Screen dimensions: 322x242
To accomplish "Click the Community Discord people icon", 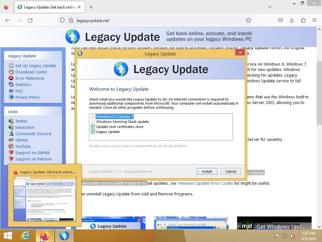I will tap(11, 134).
